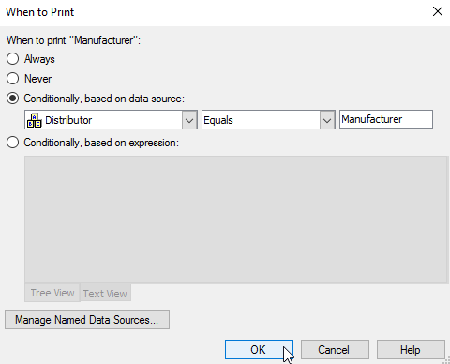Click the Manufacturer value text field

(x=386, y=119)
